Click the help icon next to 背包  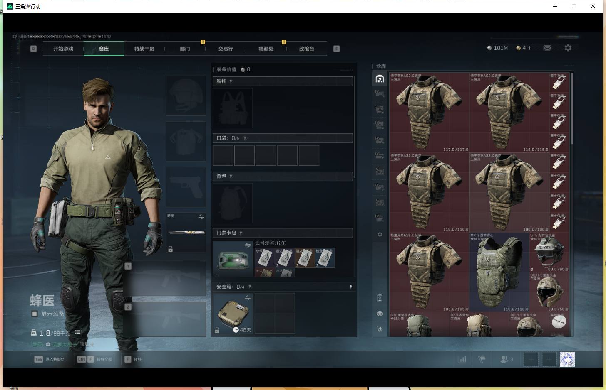coord(231,176)
